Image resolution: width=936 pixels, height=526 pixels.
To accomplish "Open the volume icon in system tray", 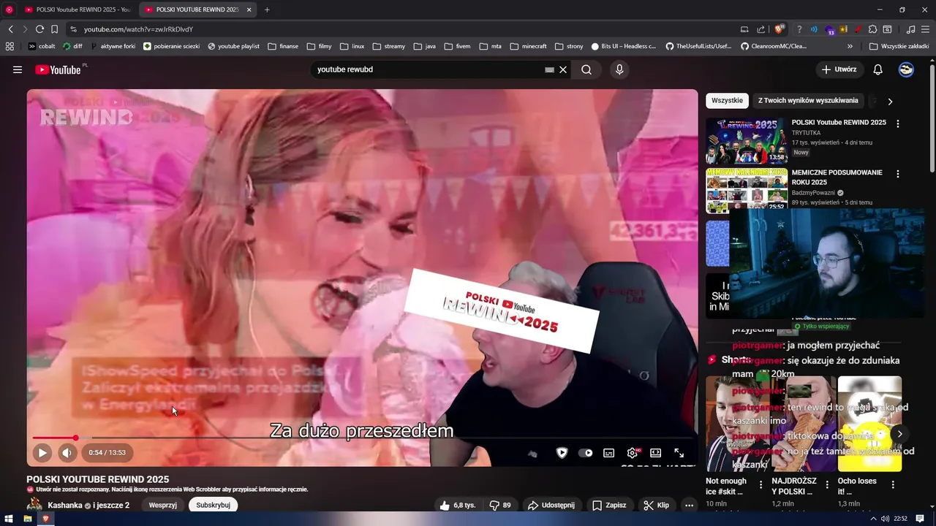I will tap(885, 519).
